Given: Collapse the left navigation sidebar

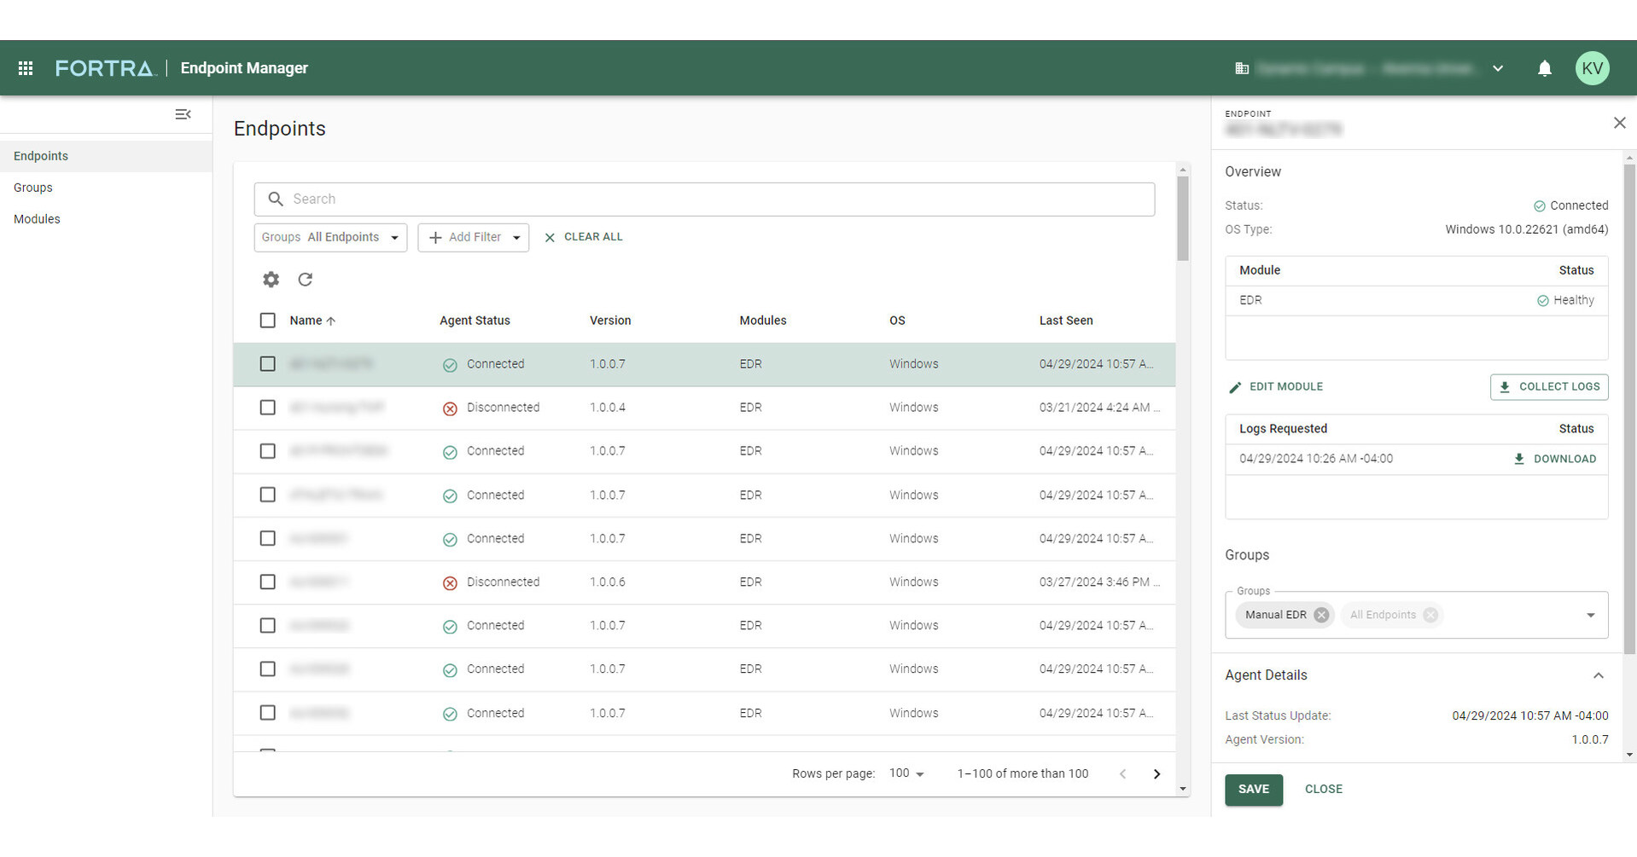Looking at the screenshot, I should [183, 113].
